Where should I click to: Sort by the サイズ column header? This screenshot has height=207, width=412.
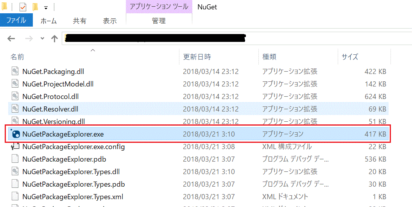pyautogui.click(x=350, y=57)
